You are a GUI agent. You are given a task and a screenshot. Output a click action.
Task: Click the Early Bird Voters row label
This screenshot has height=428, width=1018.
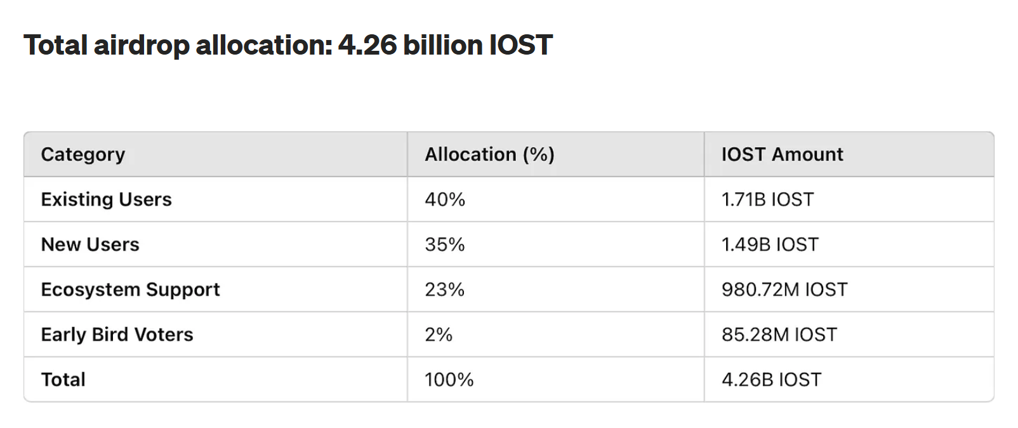tap(117, 335)
